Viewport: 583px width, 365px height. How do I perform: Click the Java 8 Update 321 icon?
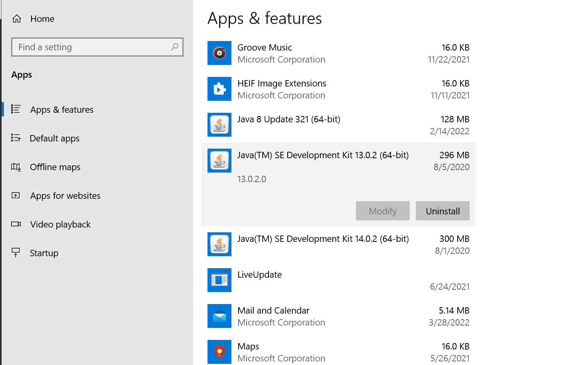pyautogui.click(x=219, y=125)
